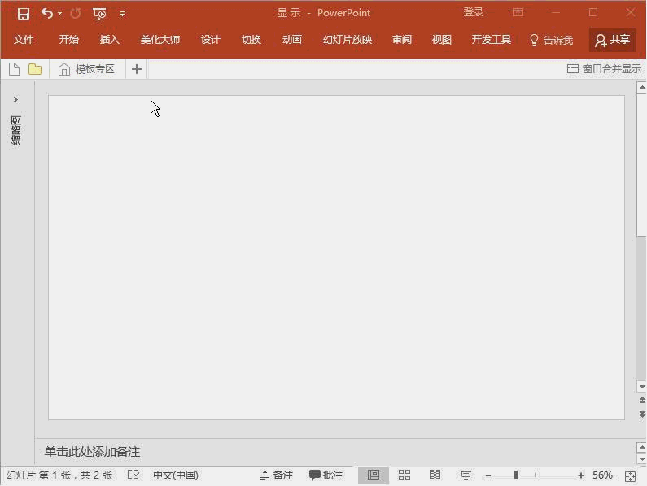Start slideshow from beginning quick access icon
The image size is (647, 486).
tap(99, 14)
